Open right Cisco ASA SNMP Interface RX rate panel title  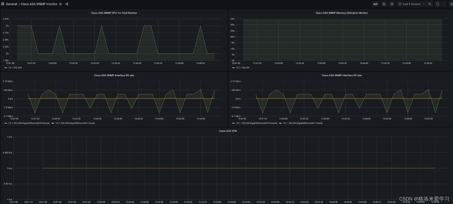(x=342, y=75)
